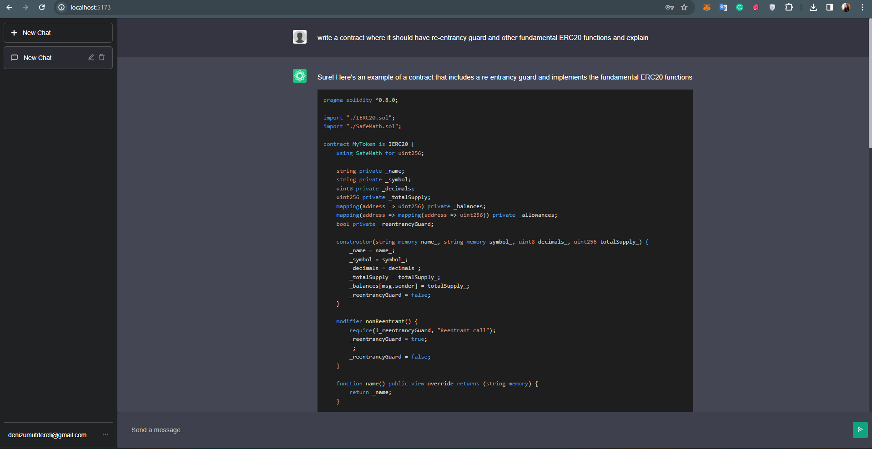Open the Chrome profile avatar menu
This screenshot has width=872, height=449.
pyautogui.click(x=846, y=7)
